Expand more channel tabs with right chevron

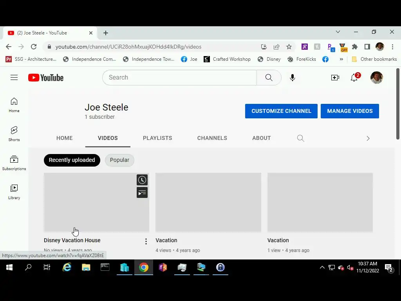(368, 138)
